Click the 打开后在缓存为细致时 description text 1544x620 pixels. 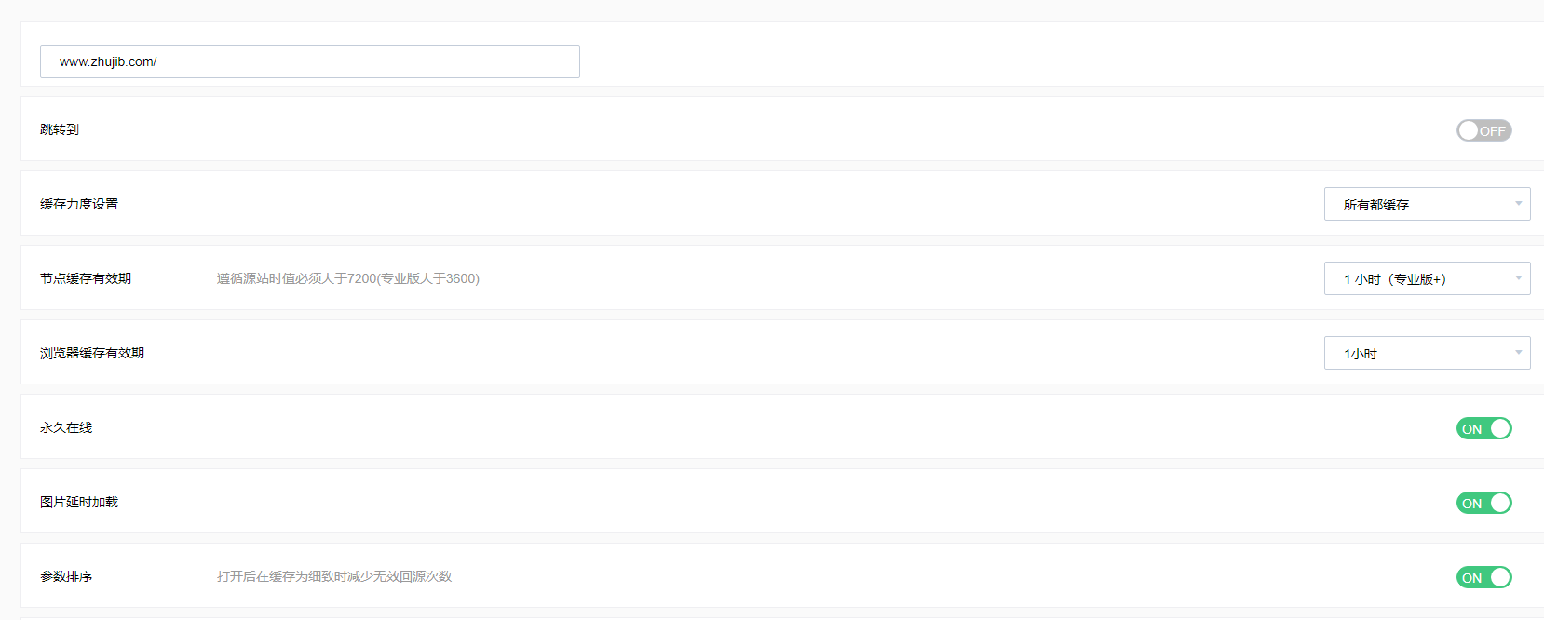click(334, 576)
